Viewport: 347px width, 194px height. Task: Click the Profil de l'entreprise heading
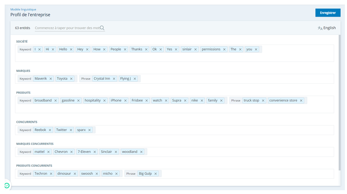30,15
